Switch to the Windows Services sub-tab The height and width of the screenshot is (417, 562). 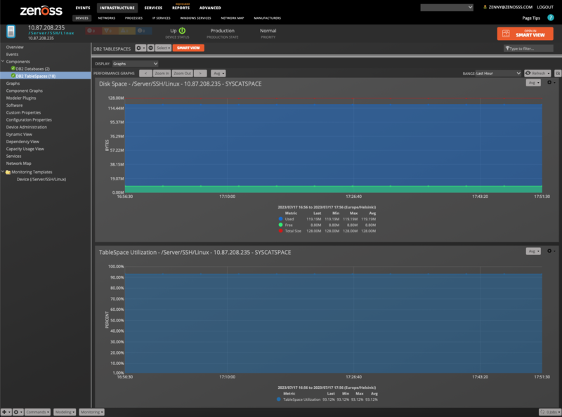tap(195, 18)
